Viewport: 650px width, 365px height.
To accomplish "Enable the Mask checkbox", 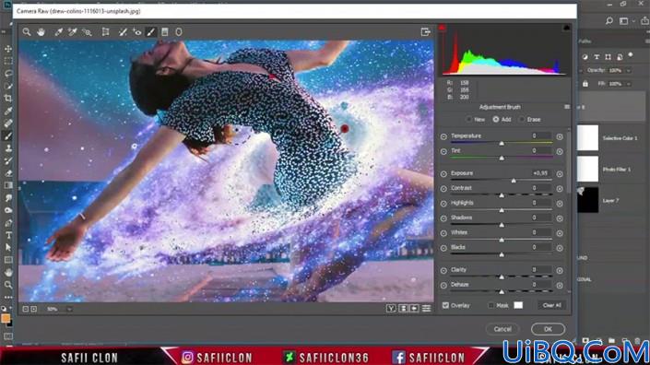I will point(491,305).
